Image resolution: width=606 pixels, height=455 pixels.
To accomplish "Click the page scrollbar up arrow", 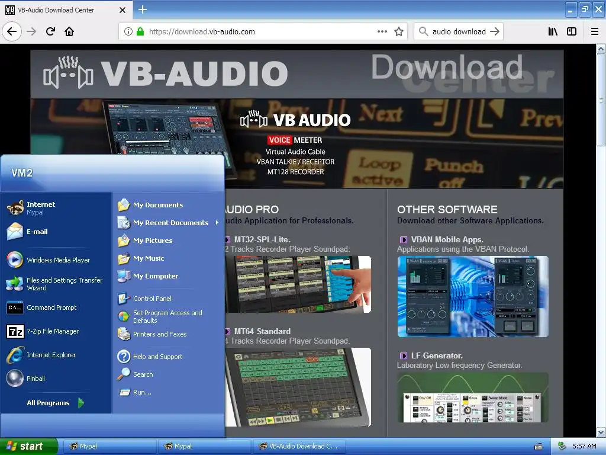I will [601, 49].
